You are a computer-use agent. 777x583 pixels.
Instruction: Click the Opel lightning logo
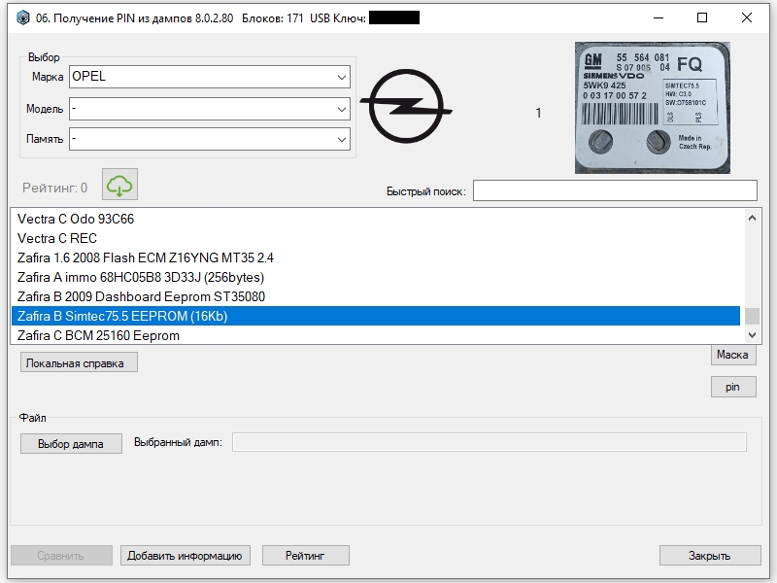(406, 106)
